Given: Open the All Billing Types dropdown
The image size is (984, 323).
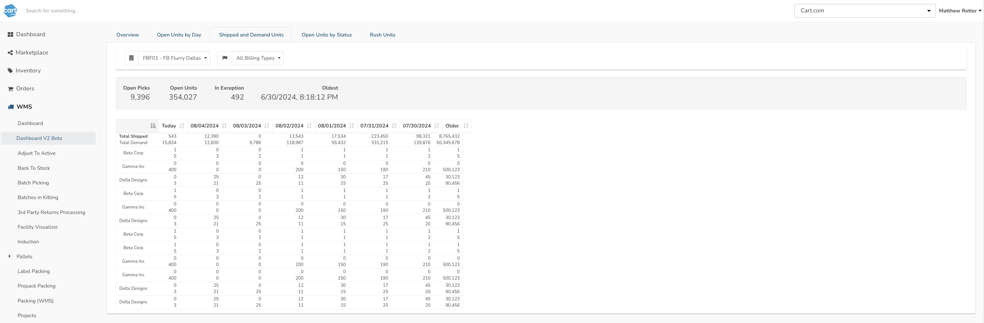Looking at the screenshot, I should 258,58.
